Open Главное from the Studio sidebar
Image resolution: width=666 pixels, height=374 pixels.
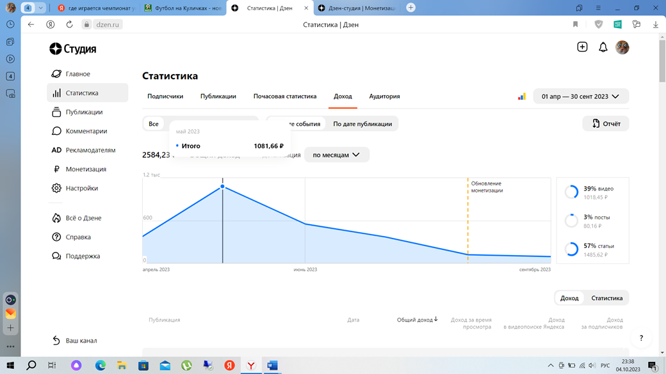(77, 74)
